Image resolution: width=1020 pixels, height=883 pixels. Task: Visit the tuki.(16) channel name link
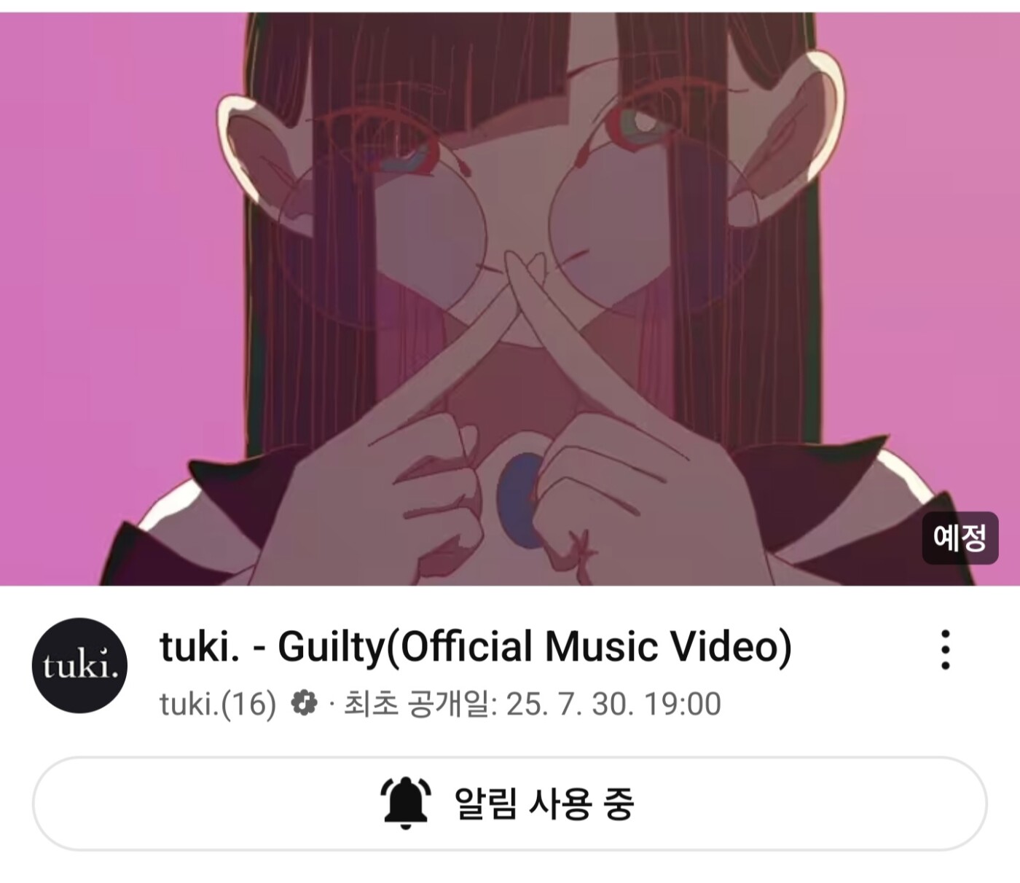point(218,704)
